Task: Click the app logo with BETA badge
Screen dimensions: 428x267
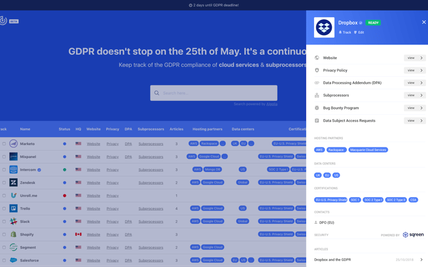Action: click(9, 21)
